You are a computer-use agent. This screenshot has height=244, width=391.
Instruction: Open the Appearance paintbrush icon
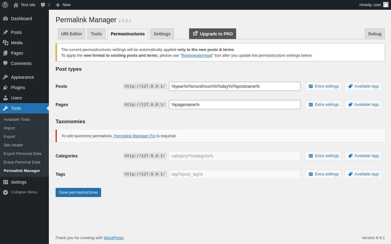(x=5, y=77)
